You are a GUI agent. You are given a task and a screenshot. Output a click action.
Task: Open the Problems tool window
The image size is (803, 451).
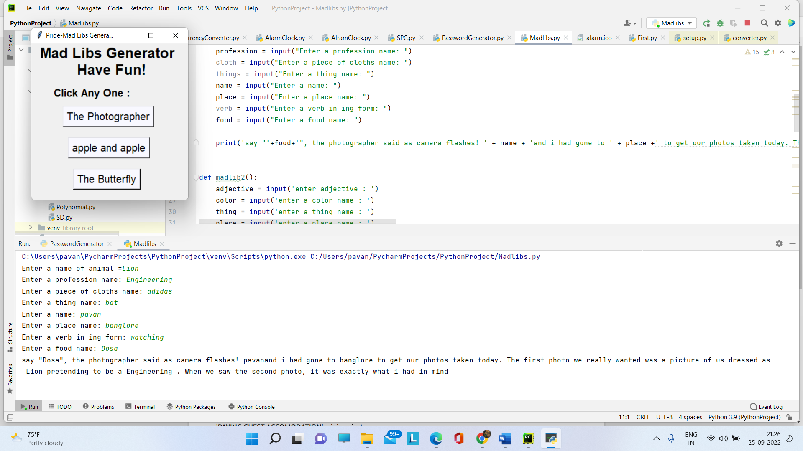[98, 407]
